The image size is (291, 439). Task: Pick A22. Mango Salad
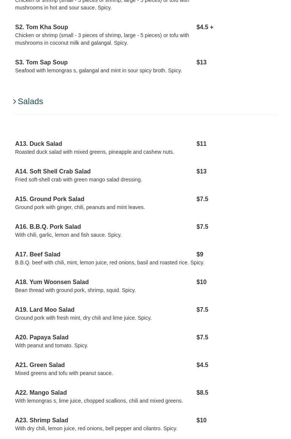point(41,393)
